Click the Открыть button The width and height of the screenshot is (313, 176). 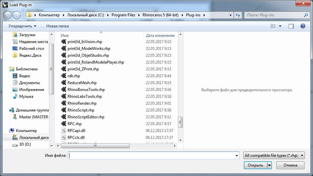pos(255,165)
